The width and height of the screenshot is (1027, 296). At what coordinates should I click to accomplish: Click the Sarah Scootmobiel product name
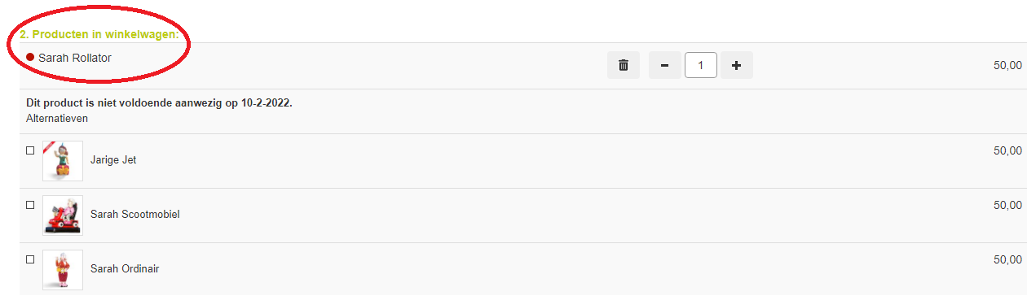point(134,215)
